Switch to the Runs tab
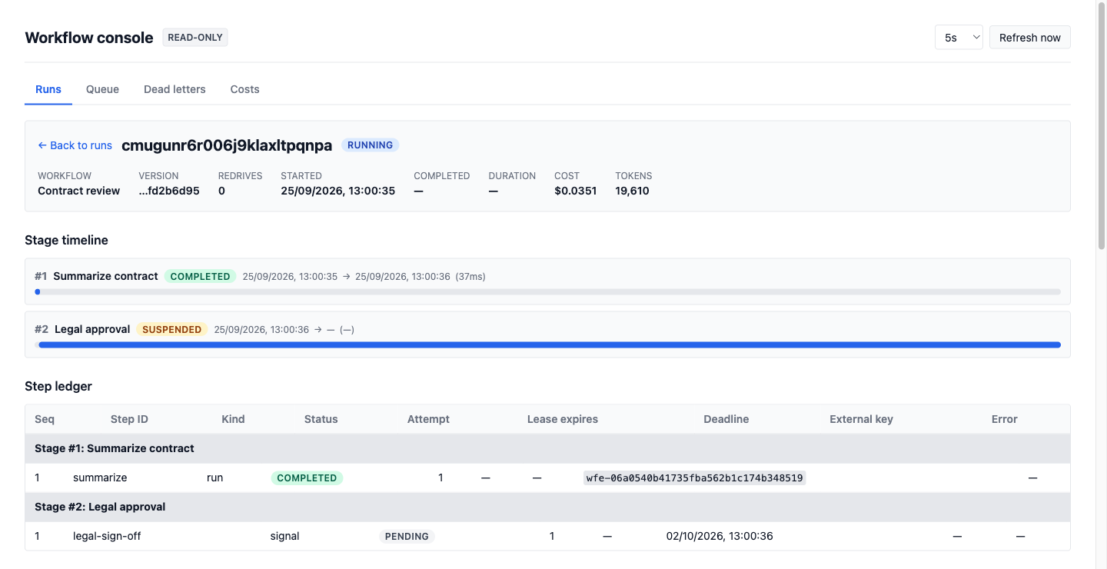1107x569 pixels. coord(48,89)
